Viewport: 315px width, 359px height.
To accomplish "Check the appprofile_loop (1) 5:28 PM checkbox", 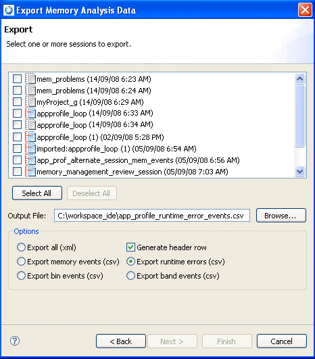I will coord(17,137).
